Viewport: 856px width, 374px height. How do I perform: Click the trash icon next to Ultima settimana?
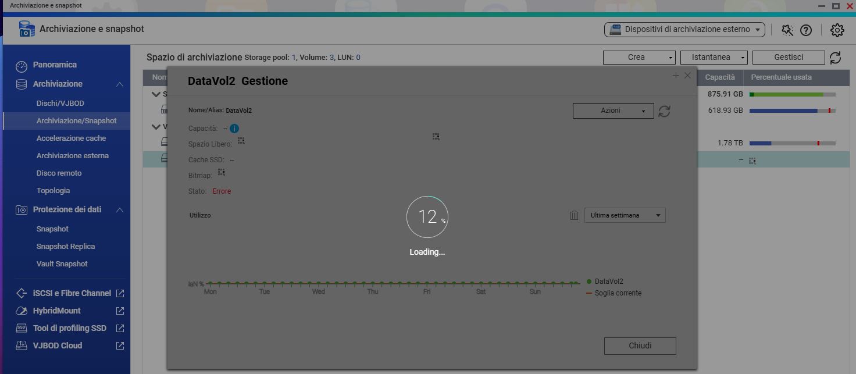pos(574,215)
